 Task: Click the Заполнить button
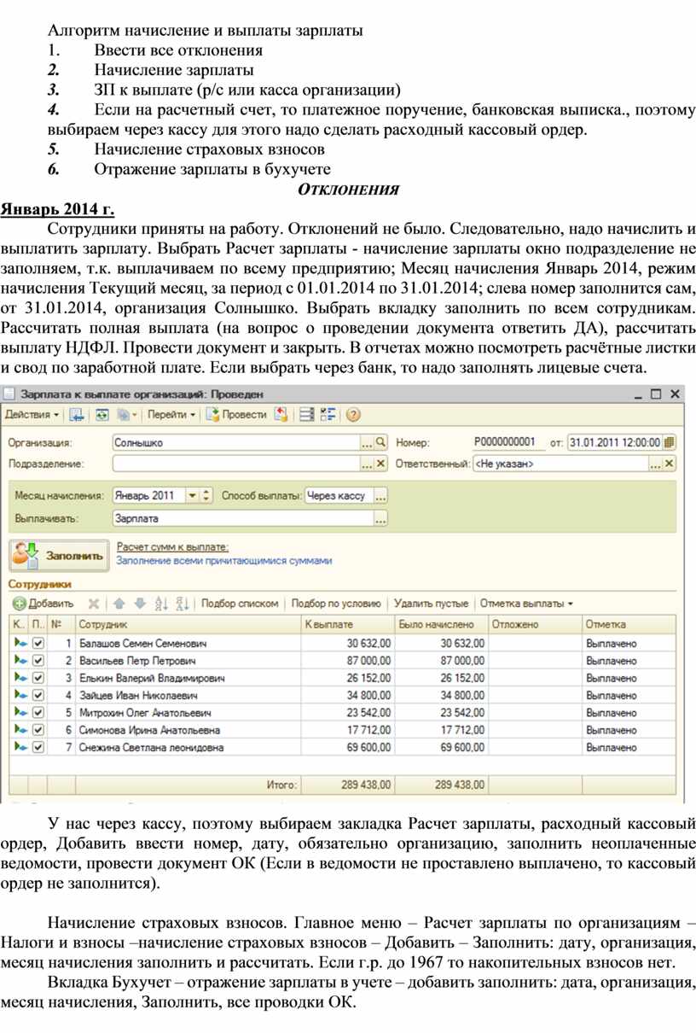click(59, 555)
